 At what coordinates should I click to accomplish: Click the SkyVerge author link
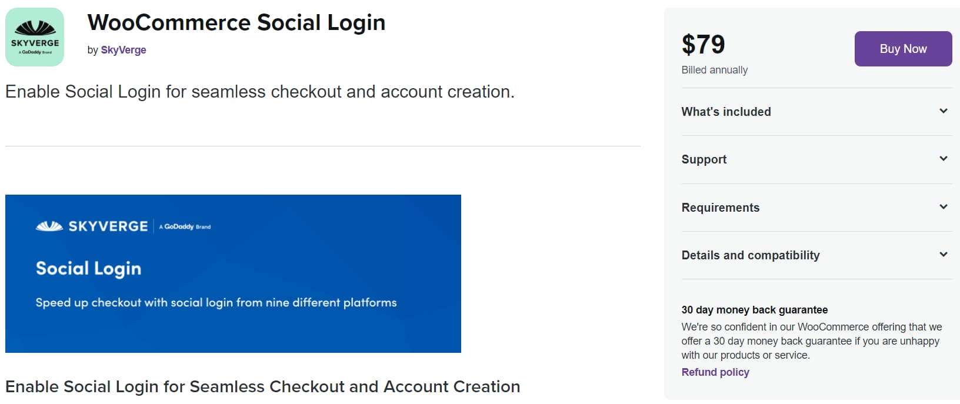click(x=123, y=50)
